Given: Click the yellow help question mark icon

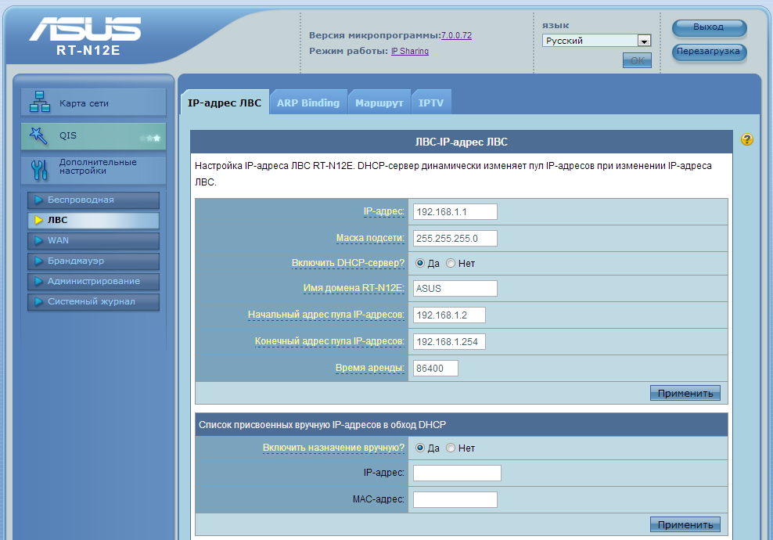Looking at the screenshot, I should coord(747,139).
